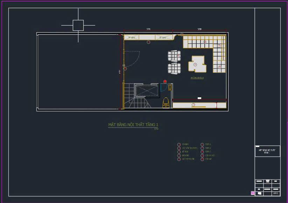The height and width of the screenshot is (203, 288).
Task: Pick the yellow washbasin fixture in the WC
Action: click(x=169, y=87)
